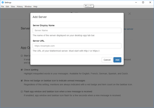The image size is (154, 108).
Task: Click the Server URL input field
Action: click(x=77, y=46)
